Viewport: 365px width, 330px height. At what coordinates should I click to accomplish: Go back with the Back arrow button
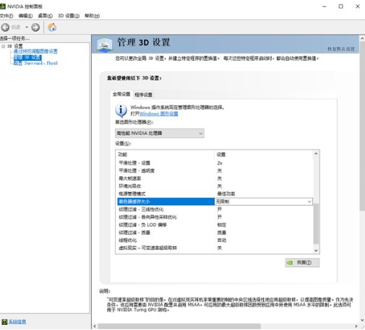pos(5,27)
